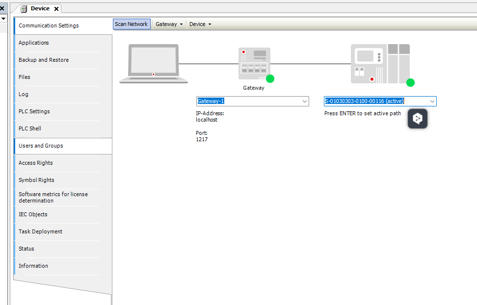Close the Device tab
477x305 pixels.
pyautogui.click(x=56, y=9)
